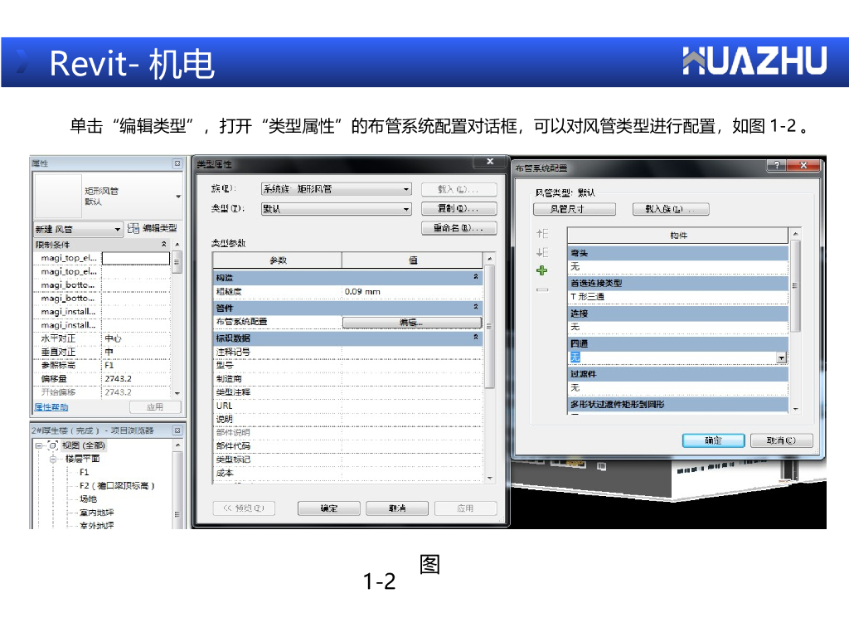This screenshot has height=637, width=849.
Task: Confirm with 确定 in 布管系统配置 dialog
Action: (714, 440)
